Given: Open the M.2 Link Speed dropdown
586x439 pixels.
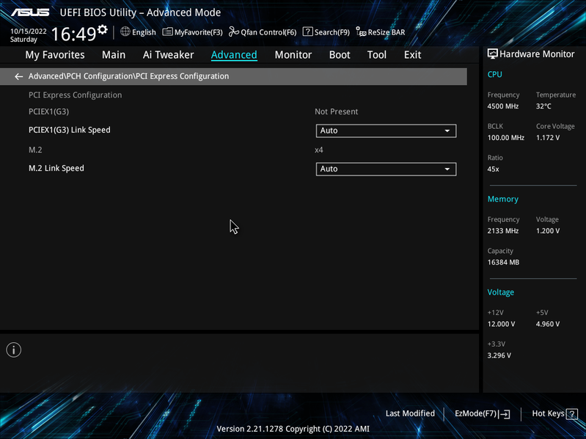Looking at the screenshot, I should (x=386, y=169).
